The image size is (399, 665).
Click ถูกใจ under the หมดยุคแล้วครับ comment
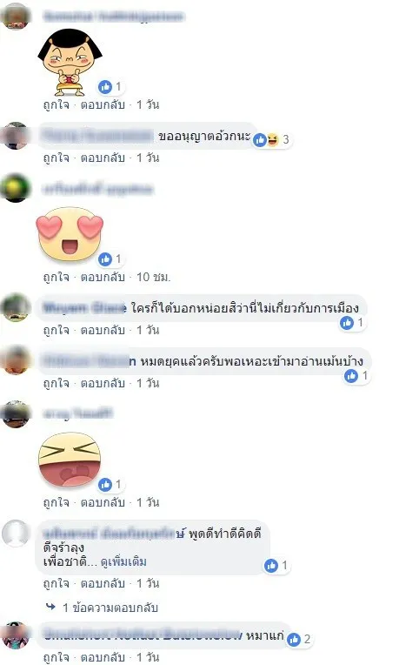coord(56,383)
